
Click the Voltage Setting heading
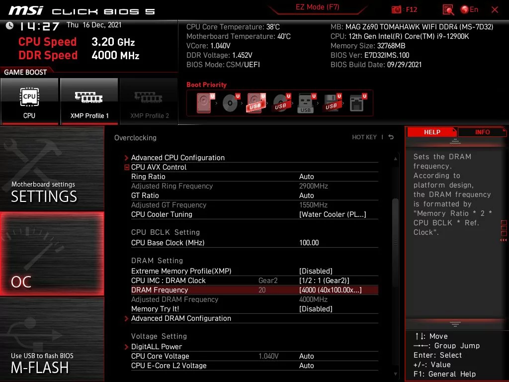tap(159, 336)
